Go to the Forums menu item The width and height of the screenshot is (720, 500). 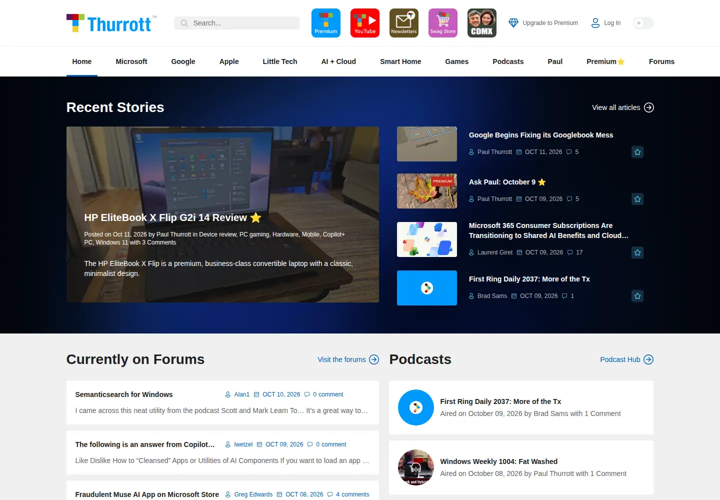[661, 61]
